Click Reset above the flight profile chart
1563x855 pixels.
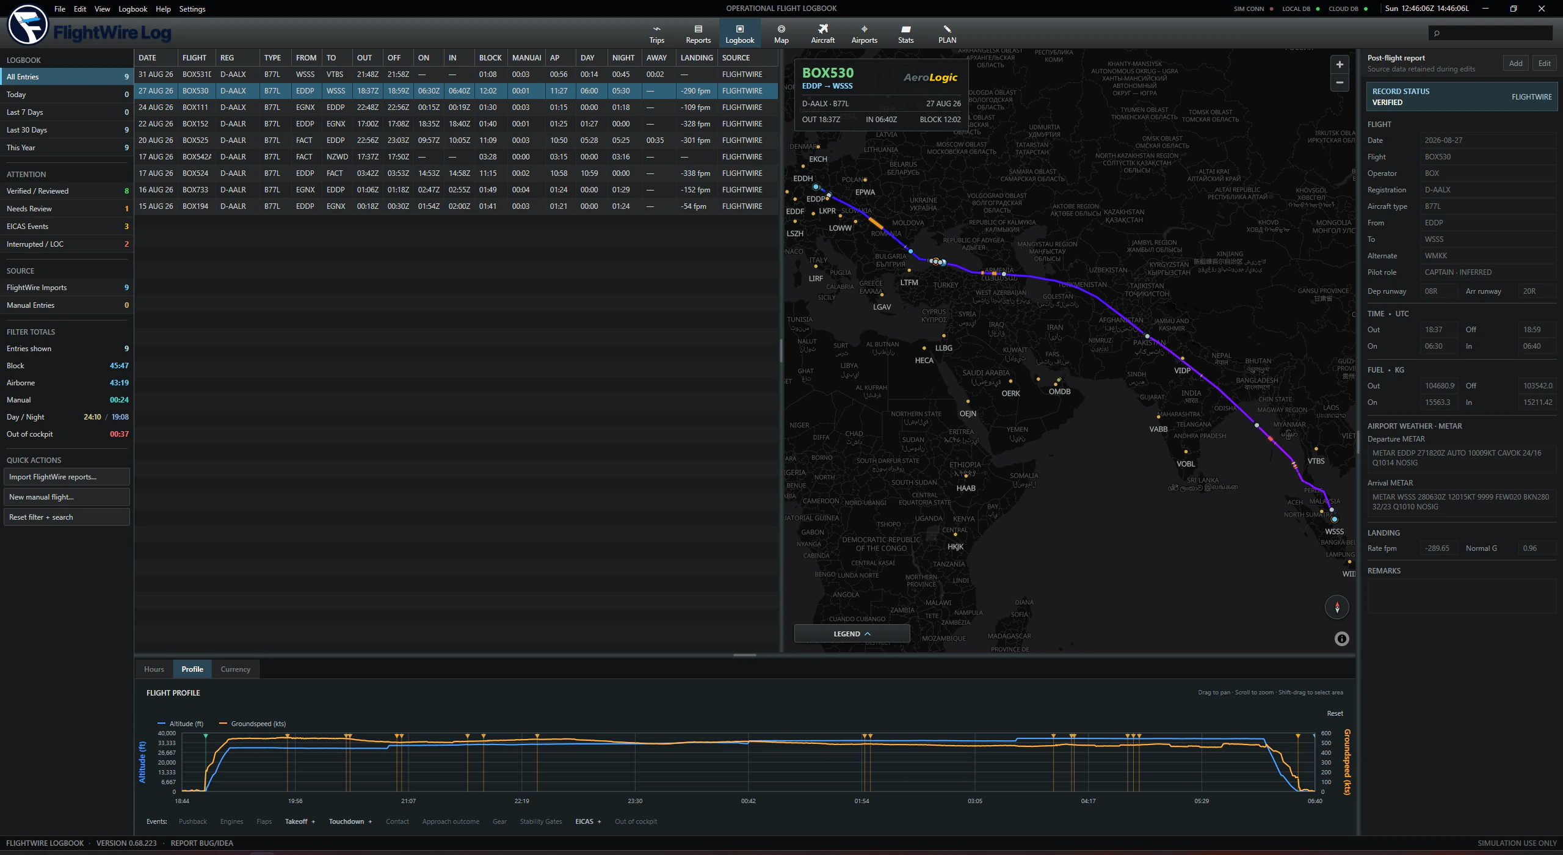click(x=1335, y=713)
